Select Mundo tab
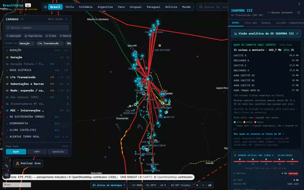 pos(186,7)
